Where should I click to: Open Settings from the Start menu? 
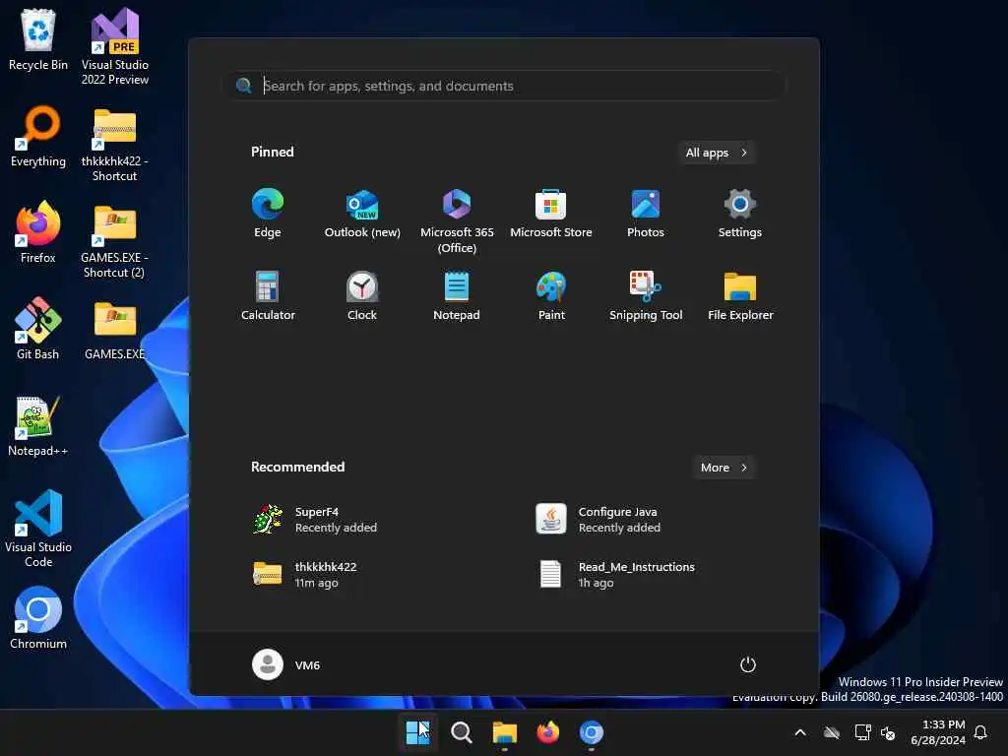tap(740, 214)
